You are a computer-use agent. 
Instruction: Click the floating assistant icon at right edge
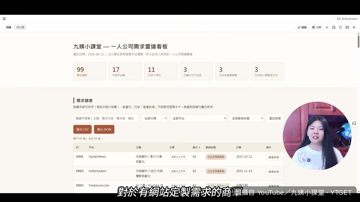click(354, 123)
